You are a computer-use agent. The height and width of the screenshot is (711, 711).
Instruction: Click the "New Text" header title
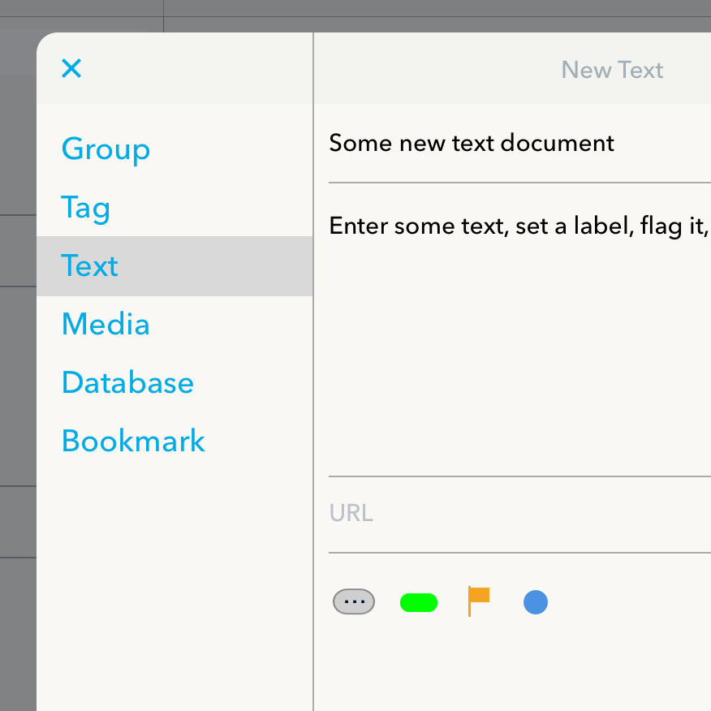click(x=612, y=70)
